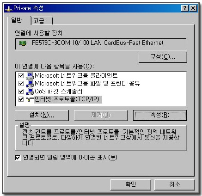The height and width of the screenshot is (196, 202).
Task: Click the network adapter card icon
Action: [23, 43]
